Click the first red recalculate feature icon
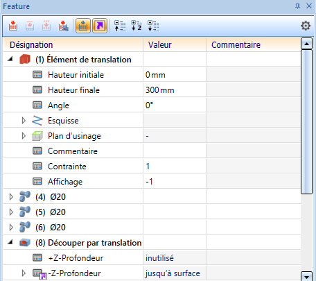Image resolution: width=316 pixels, height=281 pixels. click(x=13, y=26)
